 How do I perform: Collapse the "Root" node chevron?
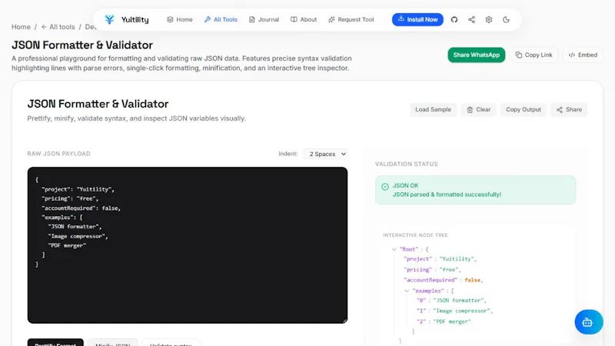pos(394,249)
